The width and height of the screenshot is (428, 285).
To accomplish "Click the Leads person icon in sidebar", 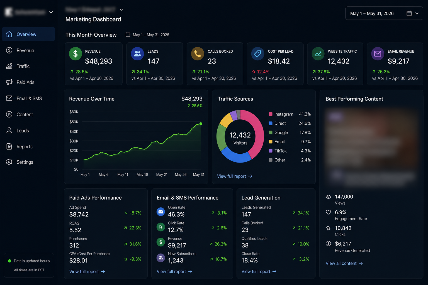I will (x=9, y=131).
